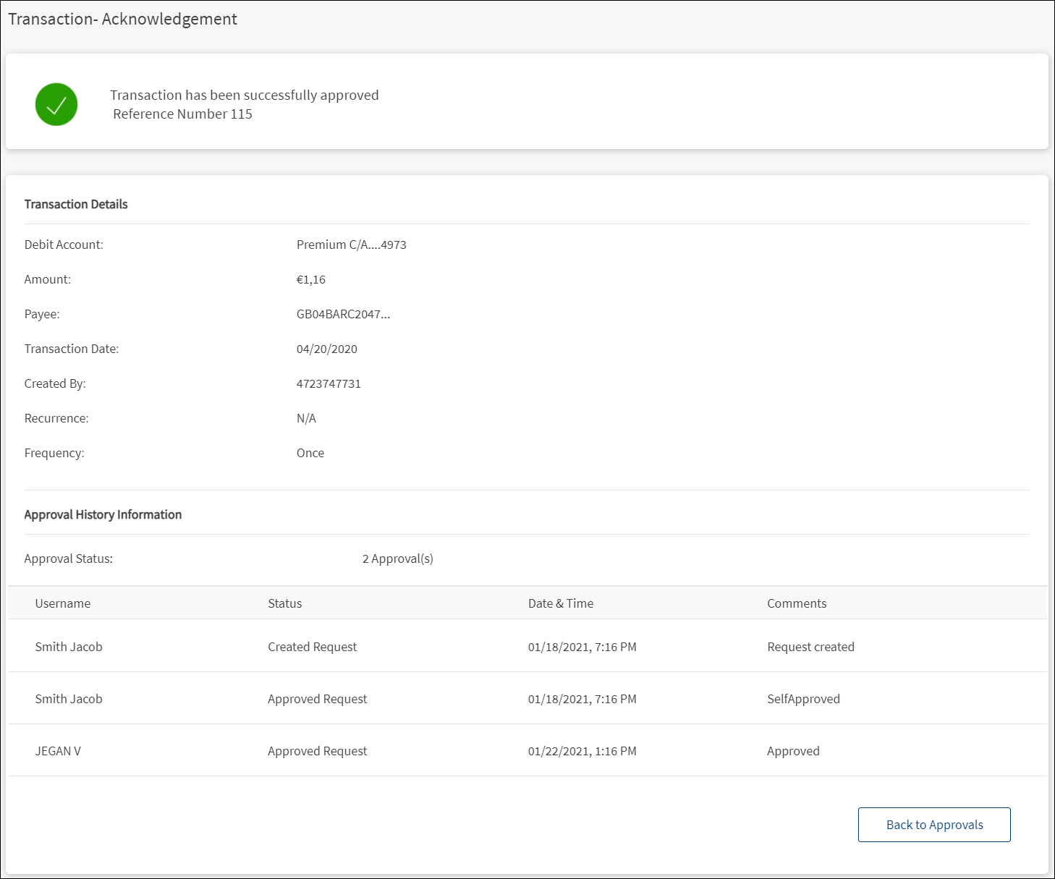Click the Transaction Details section heading
Screen dimensions: 1055x879
[x=76, y=204]
